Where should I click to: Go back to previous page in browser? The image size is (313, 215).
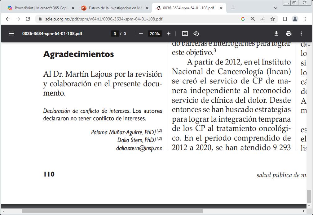[8, 19]
